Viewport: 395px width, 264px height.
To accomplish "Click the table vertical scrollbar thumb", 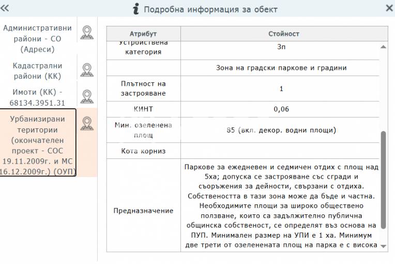I will coord(384,180).
